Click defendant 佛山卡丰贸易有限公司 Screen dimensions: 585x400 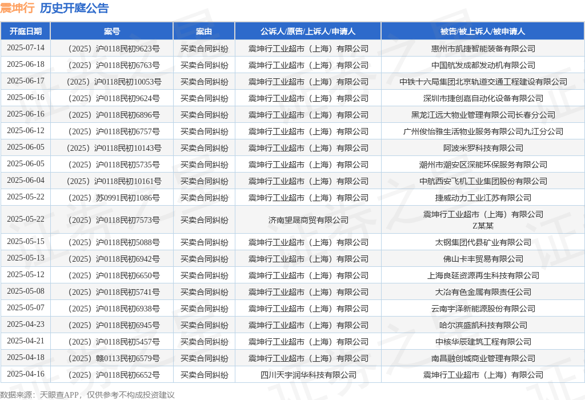[483, 259]
